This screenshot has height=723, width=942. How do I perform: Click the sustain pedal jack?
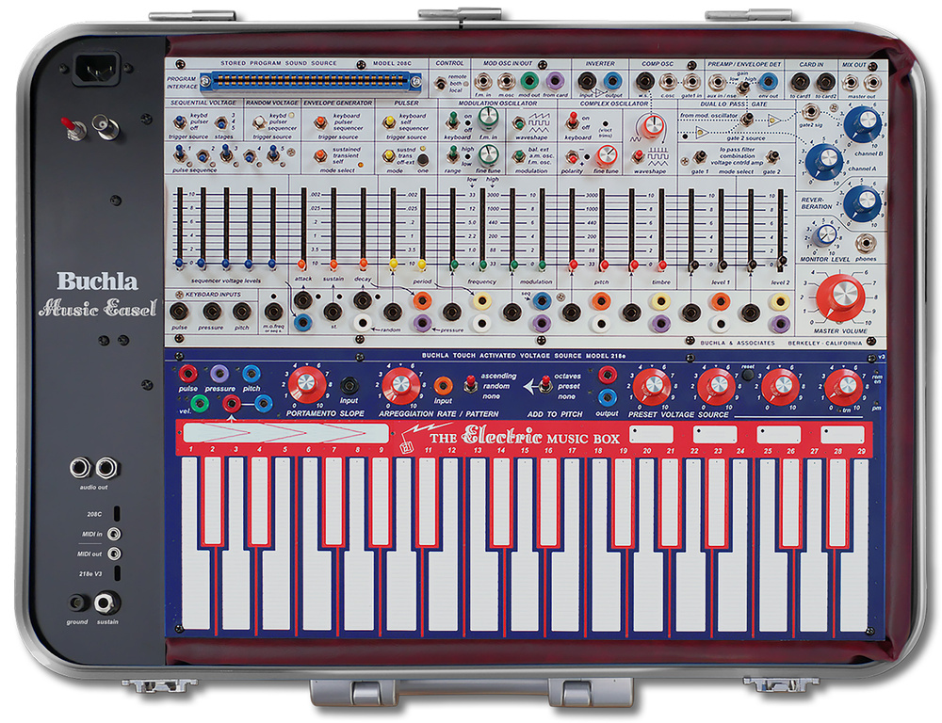106,602
